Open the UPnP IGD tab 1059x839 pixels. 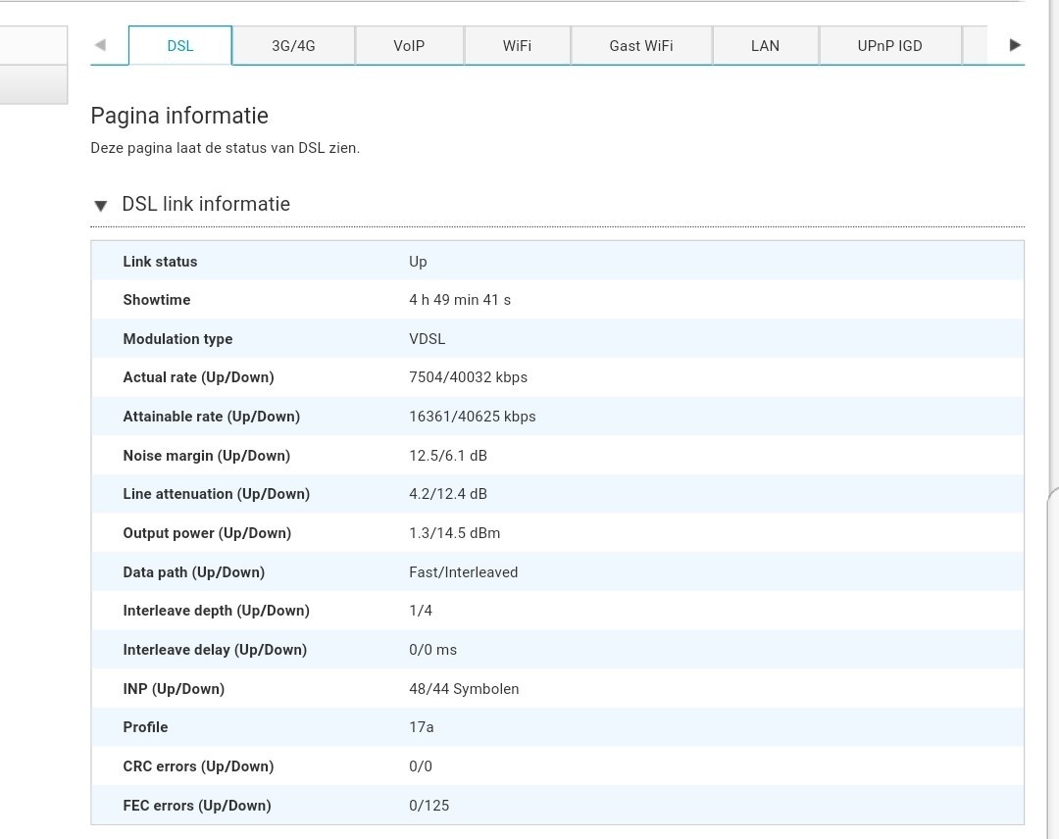[889, 46]
